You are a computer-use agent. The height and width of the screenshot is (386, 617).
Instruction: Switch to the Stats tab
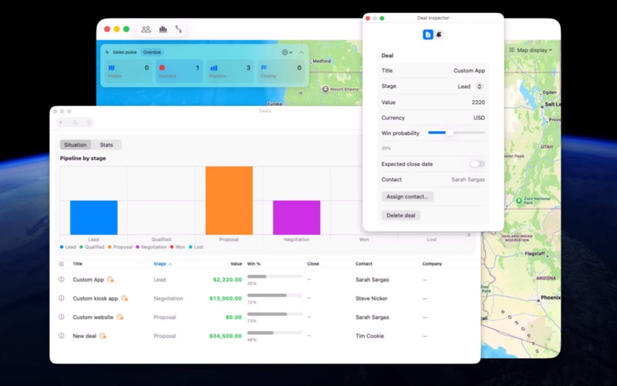tap(106, 145)
